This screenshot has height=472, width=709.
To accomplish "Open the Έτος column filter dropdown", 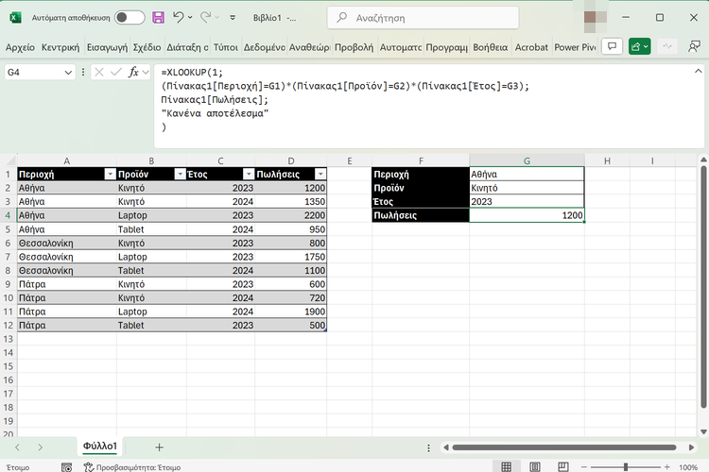I will coord(249,175).
